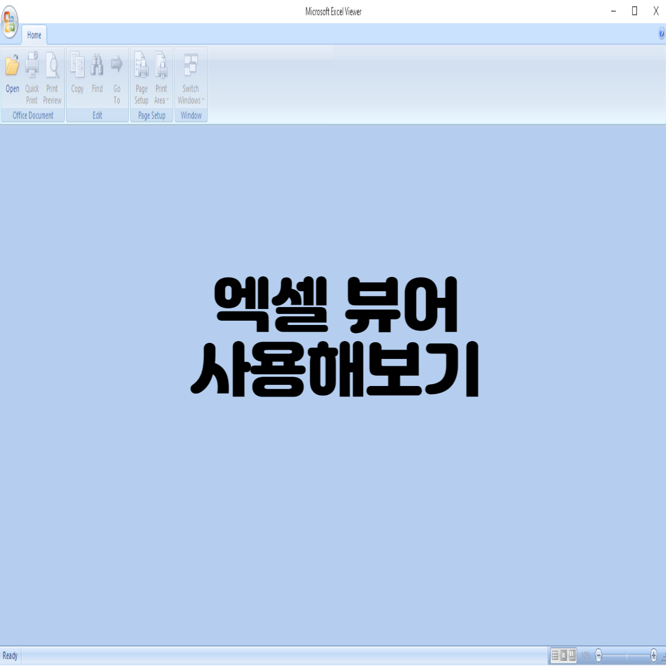
Task: Select the Microsoft Excel Viewer title text
Action: 334,12
